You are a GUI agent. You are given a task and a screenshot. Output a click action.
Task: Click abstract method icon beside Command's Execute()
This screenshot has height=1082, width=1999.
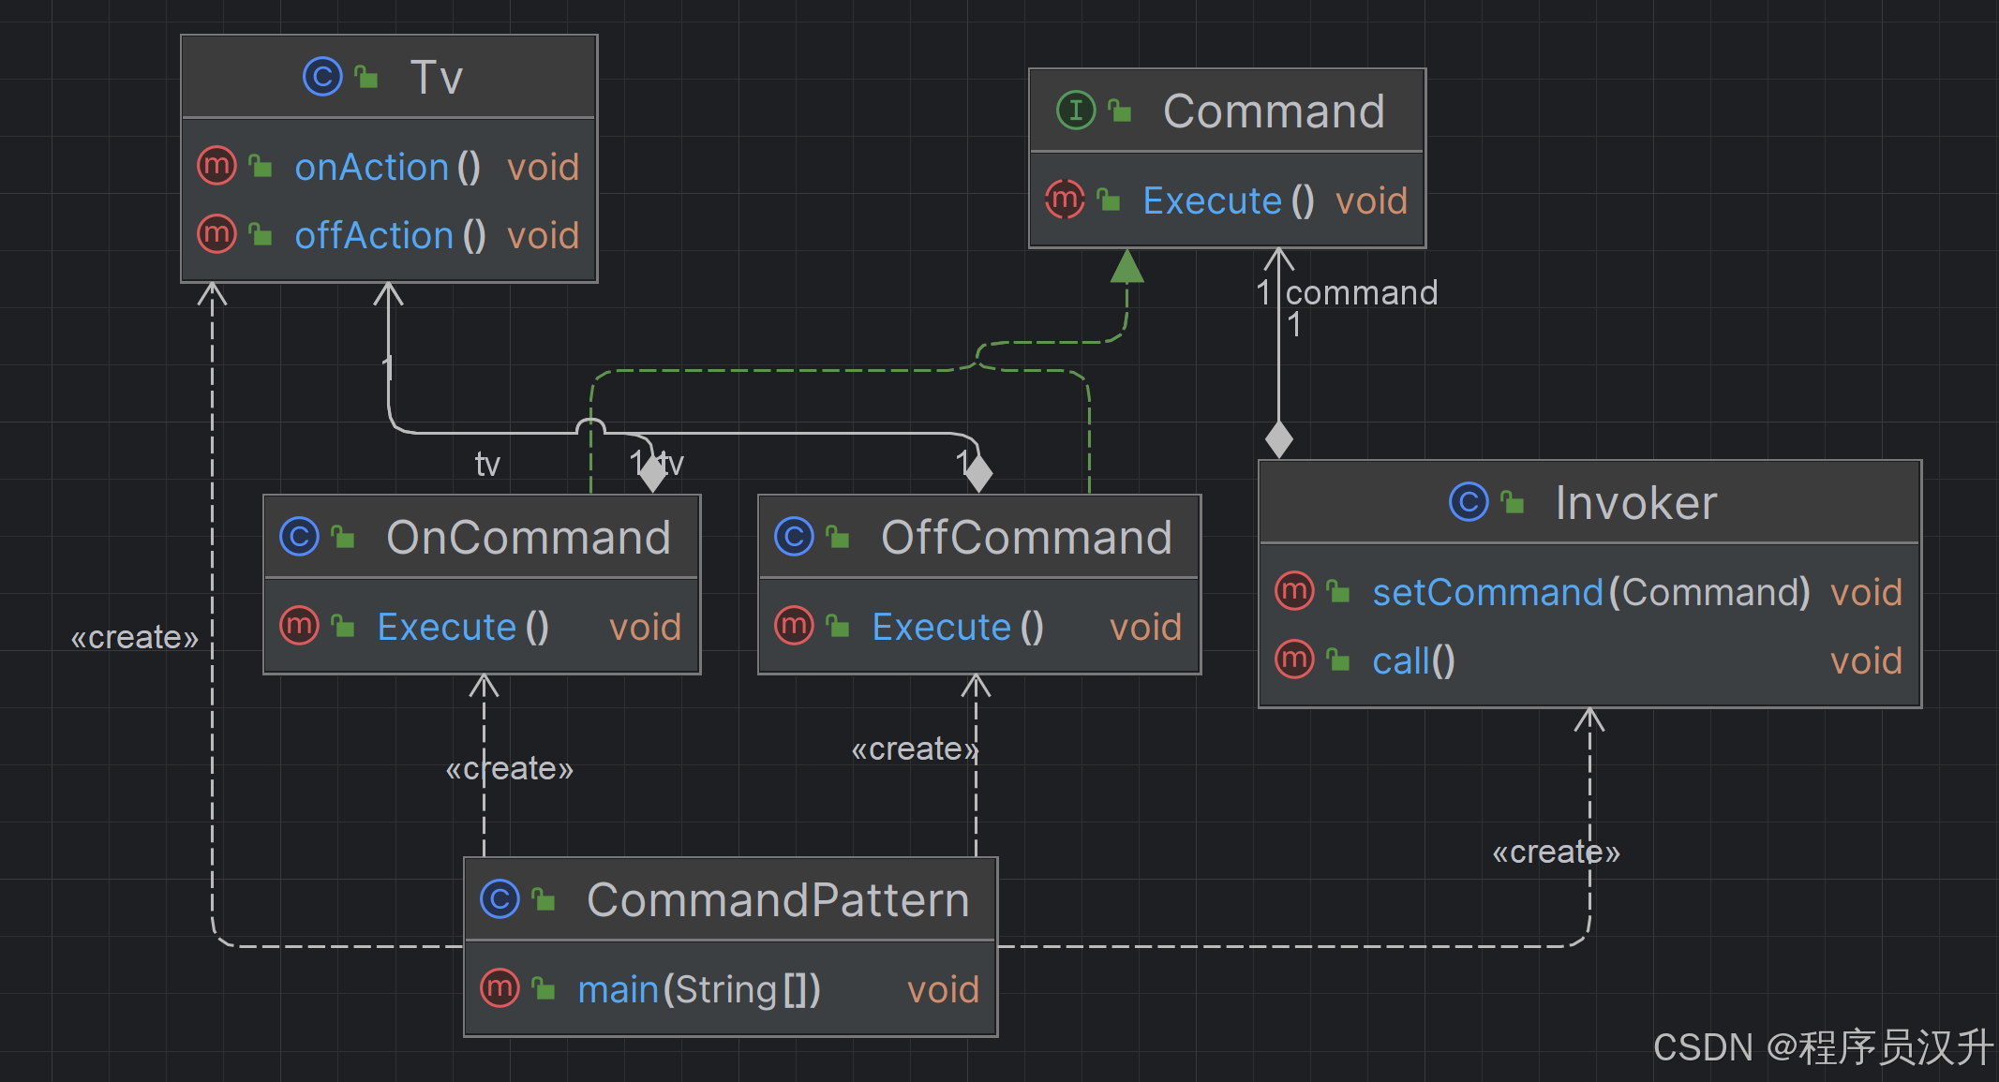click(x=1065, y=200)
